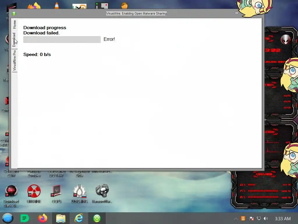The height and width of the screenshot is (224, 298).
Task: Click the 'Error!' status text
Action: click(109, 39)
